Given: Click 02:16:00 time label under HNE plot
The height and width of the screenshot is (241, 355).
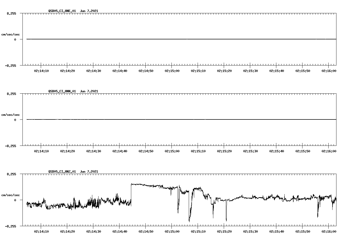Looking at the screenshot, I should click(x=329, y=71).
